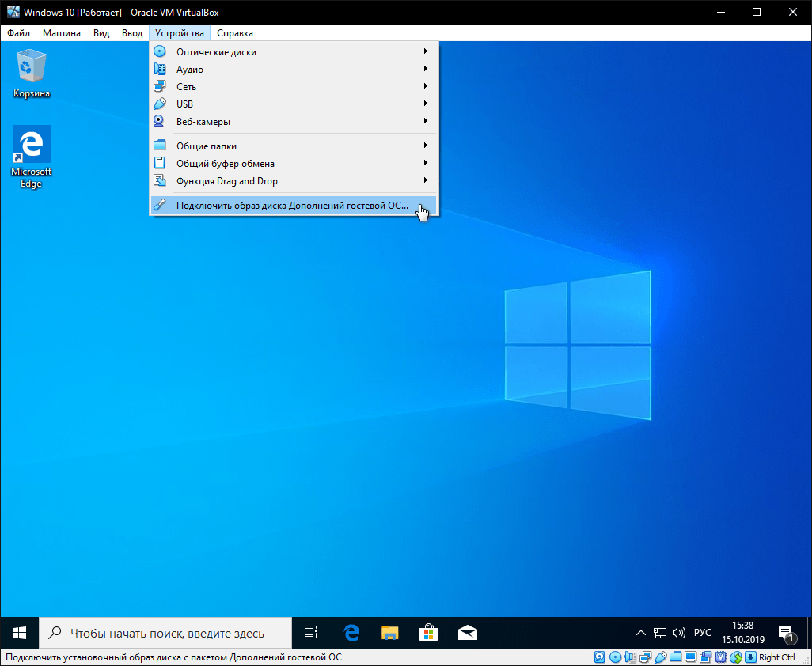Open File Explorer from guest taskbar

(x=390, y=633)
